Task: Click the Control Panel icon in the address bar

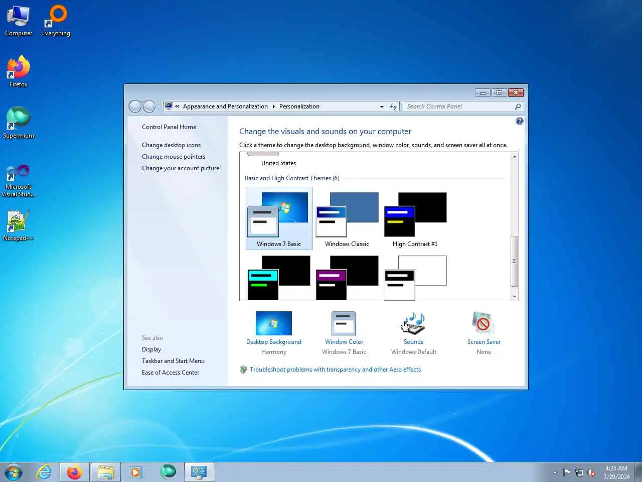Action: (169, 106)
